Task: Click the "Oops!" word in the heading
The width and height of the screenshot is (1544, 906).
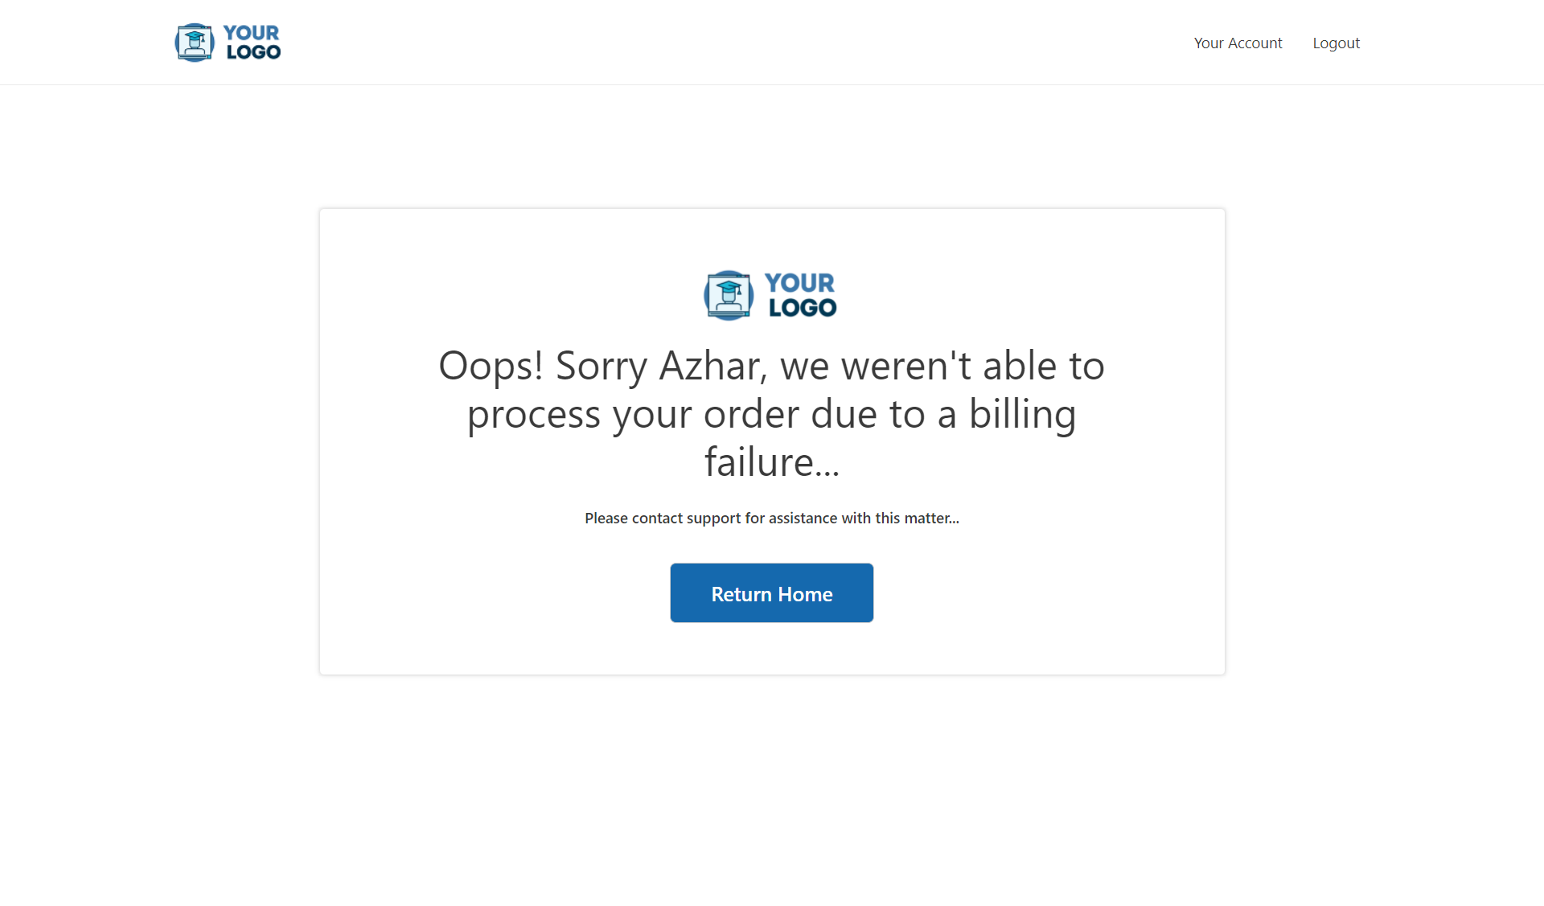Action: pyautogui.click(x=491, y=366)
